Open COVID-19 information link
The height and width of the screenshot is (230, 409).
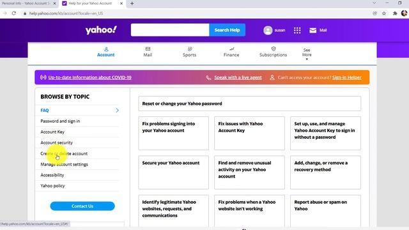89,77
